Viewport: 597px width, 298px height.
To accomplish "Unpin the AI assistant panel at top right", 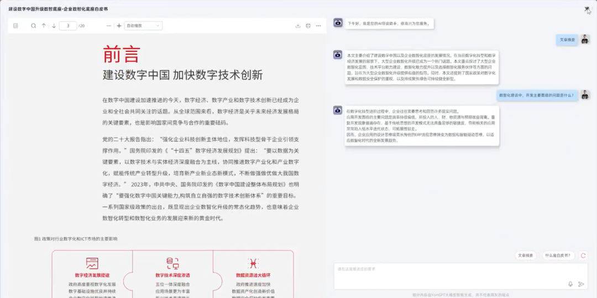I will pyautogui.click(x=587, y=9).
